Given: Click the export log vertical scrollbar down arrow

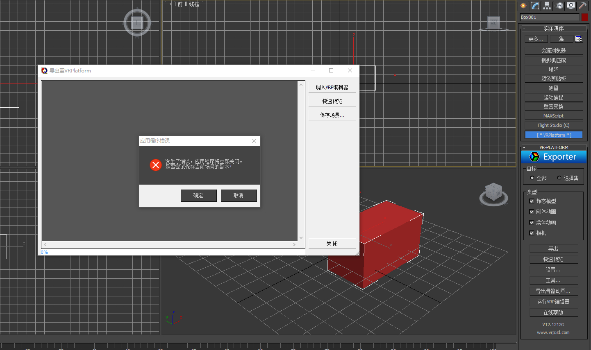Looking at the screenshot, I should coord(301,237).
